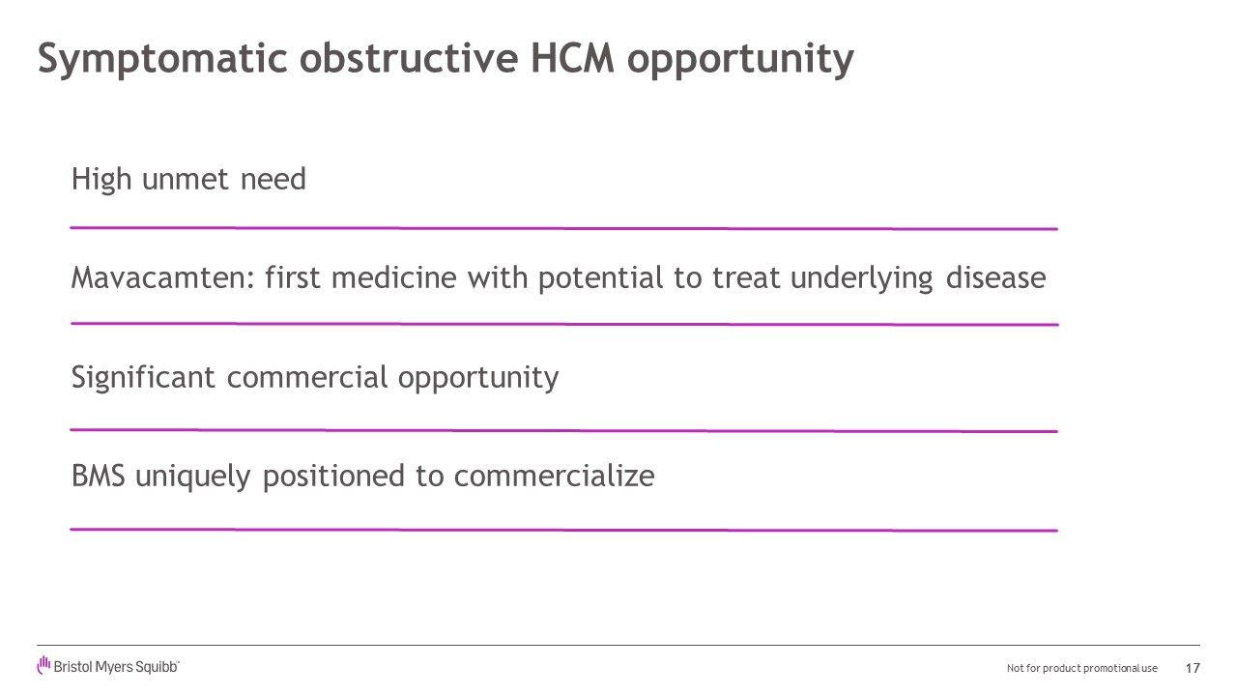1237x696 pixels.
Task: Click the Bristol Myers Squibb logo text
Action: tap(116, 667)
